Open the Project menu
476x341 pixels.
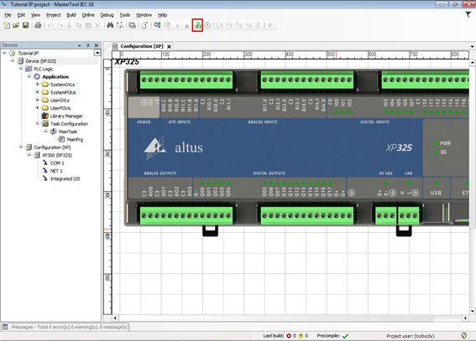(x=54, y=15)
